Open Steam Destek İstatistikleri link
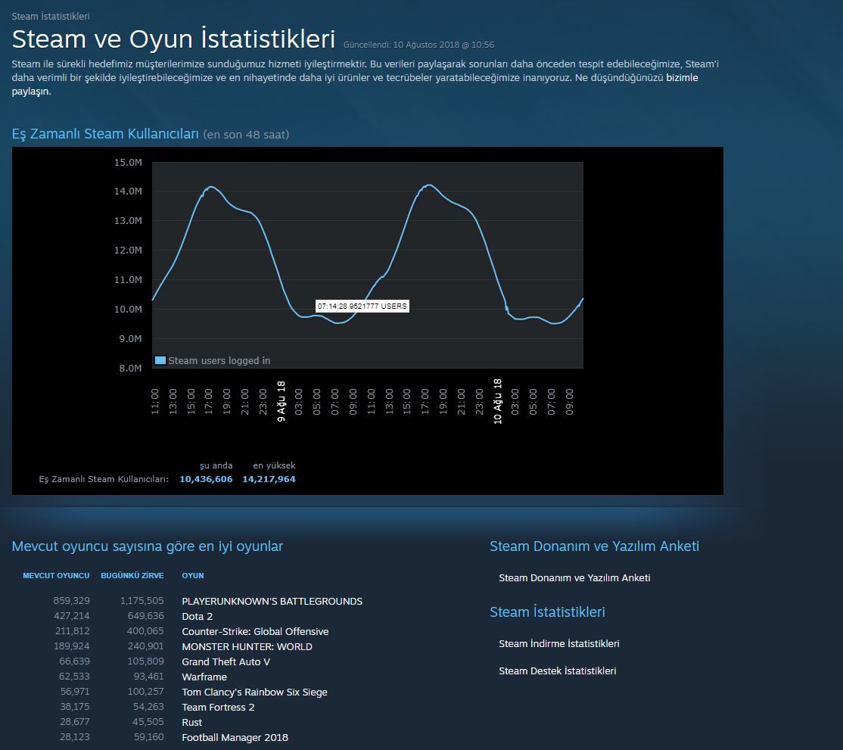843x750 pixels. click(x=558, y=671)
